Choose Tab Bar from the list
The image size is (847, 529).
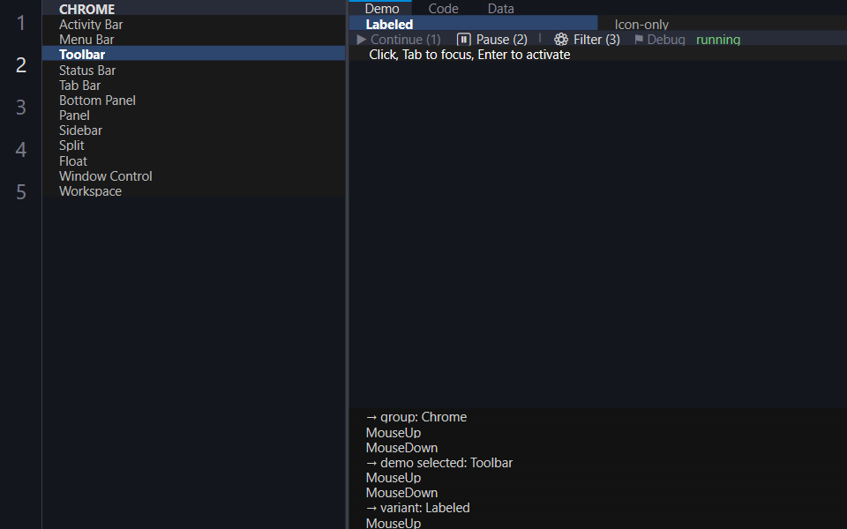tap(193, 86)
